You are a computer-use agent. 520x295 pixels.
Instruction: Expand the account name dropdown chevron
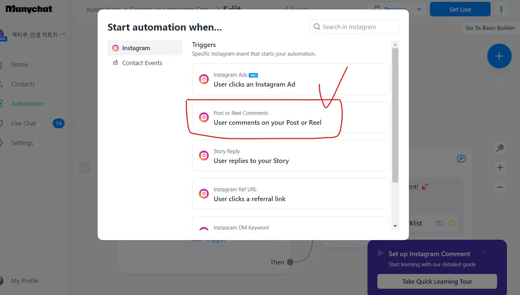[64, 34]
